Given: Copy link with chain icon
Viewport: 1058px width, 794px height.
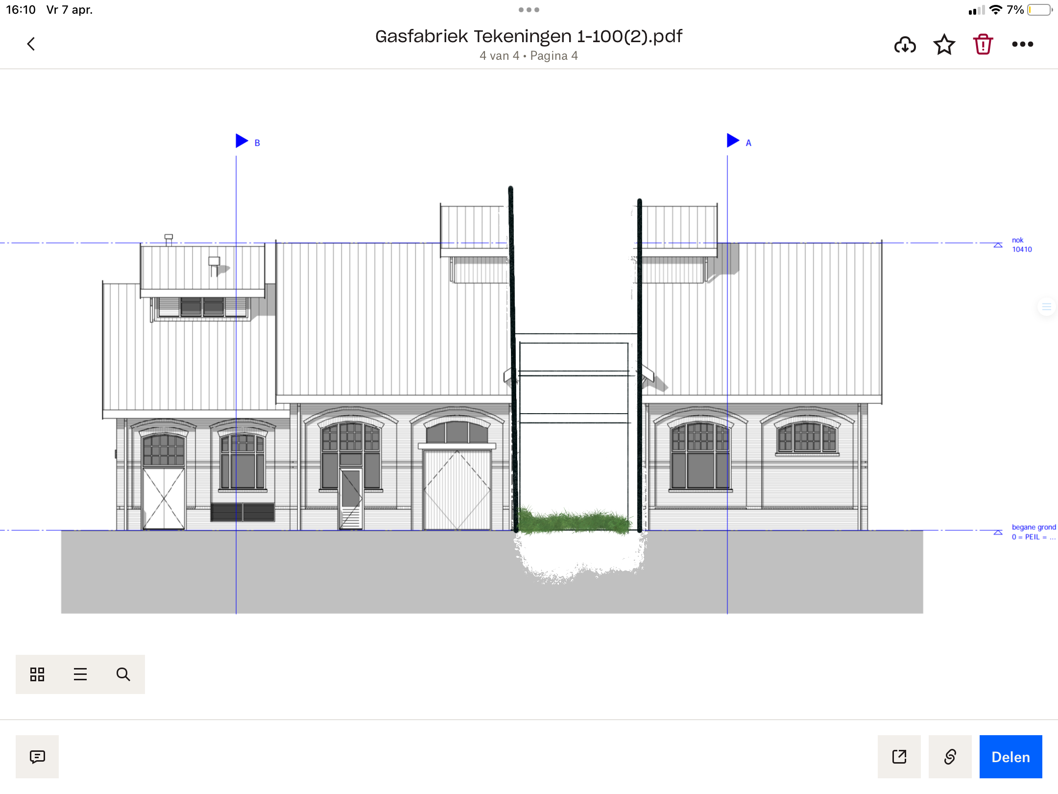Looking at the screenshot, I should [x=950, y=757].
